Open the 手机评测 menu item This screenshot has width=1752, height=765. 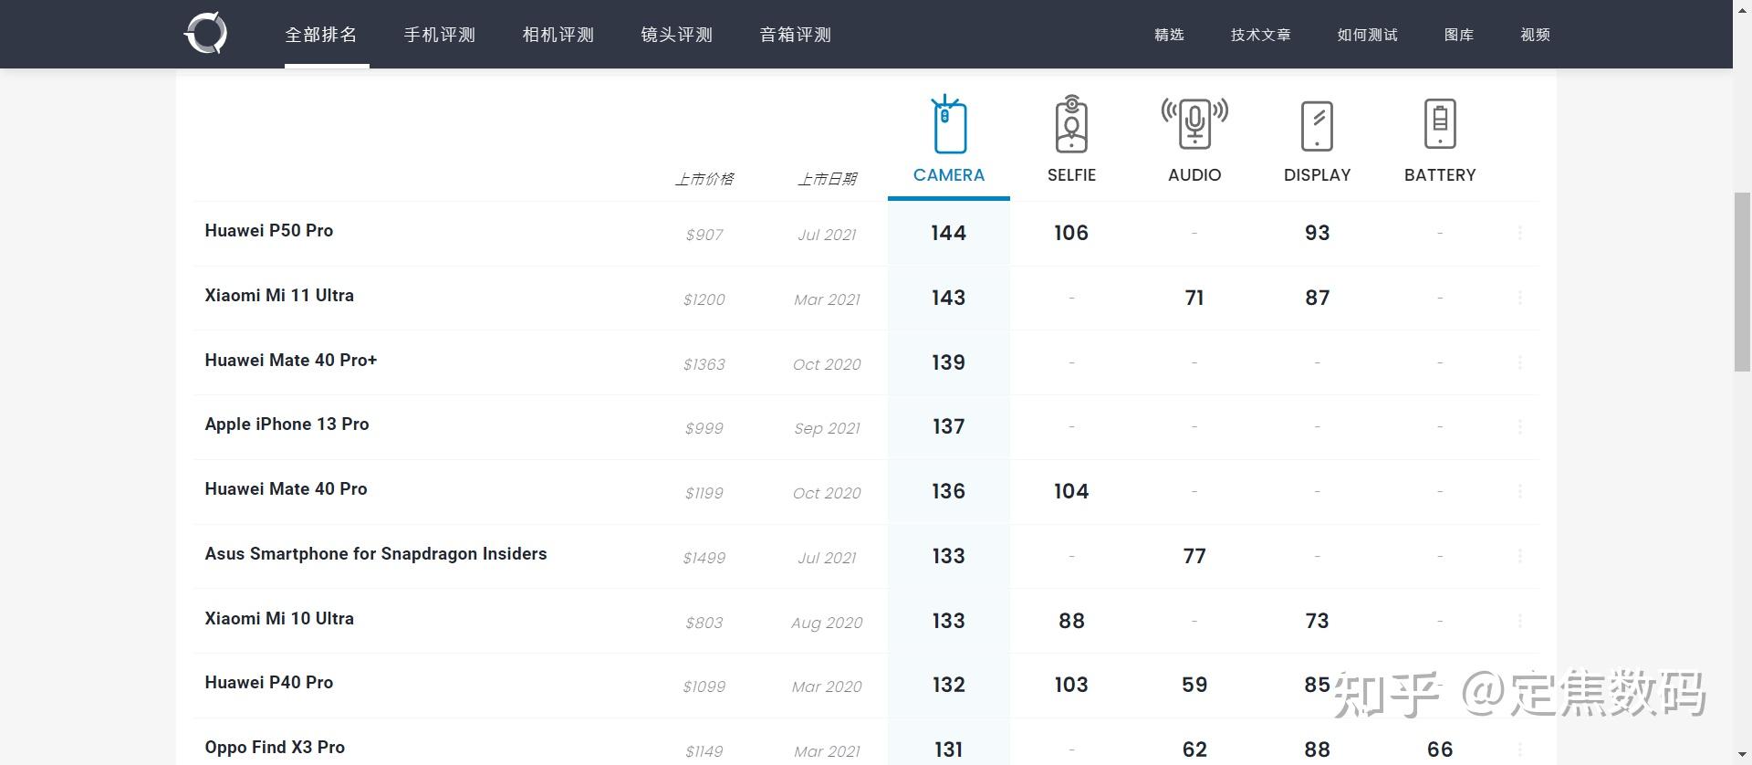tap(440, 35)
